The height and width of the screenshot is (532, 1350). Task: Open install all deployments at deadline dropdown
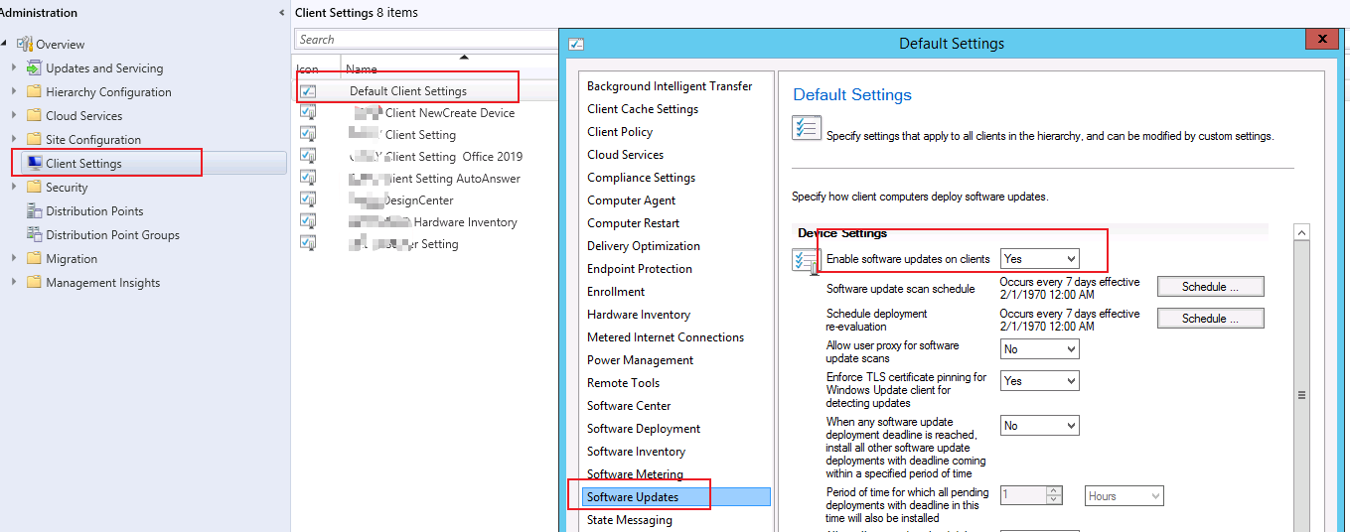tap(1039, 426)
